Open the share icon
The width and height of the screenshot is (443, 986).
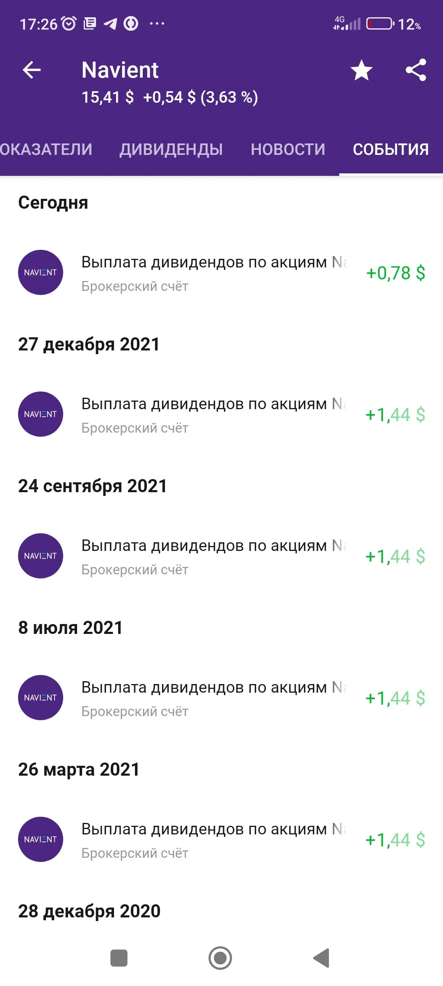pos(416,70)
